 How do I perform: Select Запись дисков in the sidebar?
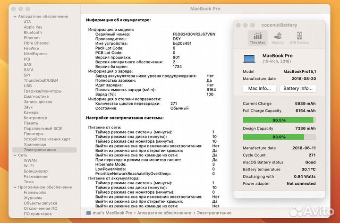[38, 102]
